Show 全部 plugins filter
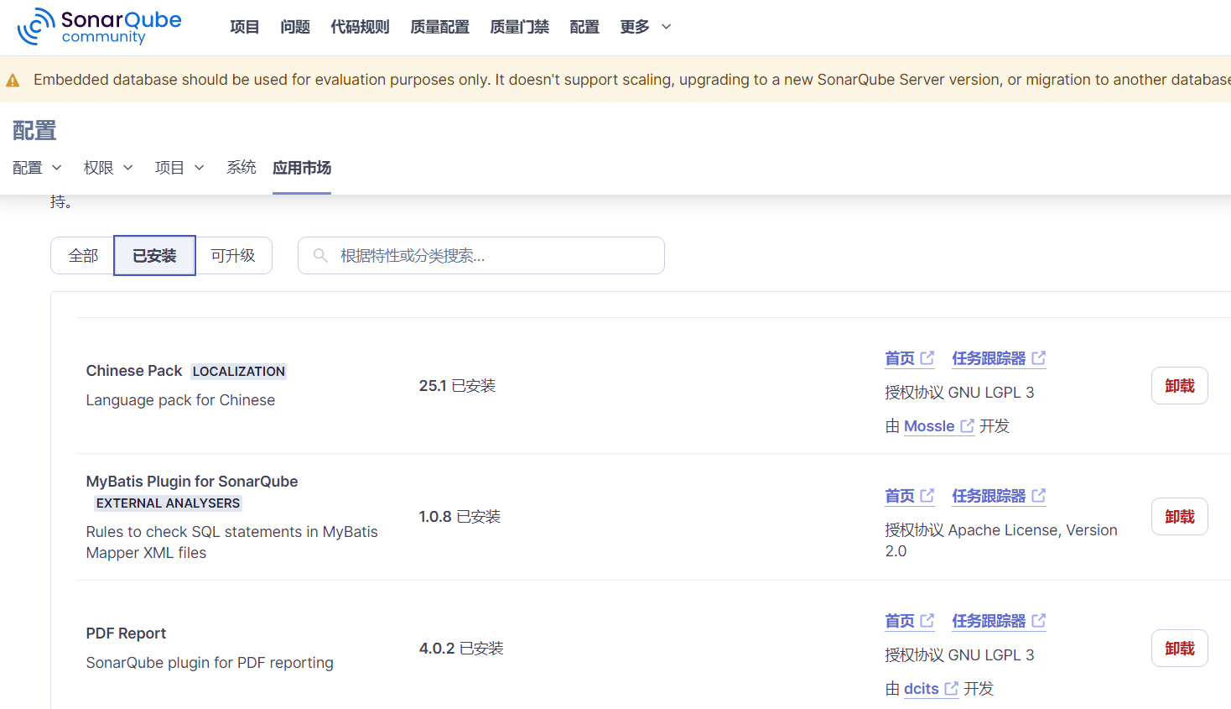This screenshot has width=1231, height=709. tap(83, 256)
